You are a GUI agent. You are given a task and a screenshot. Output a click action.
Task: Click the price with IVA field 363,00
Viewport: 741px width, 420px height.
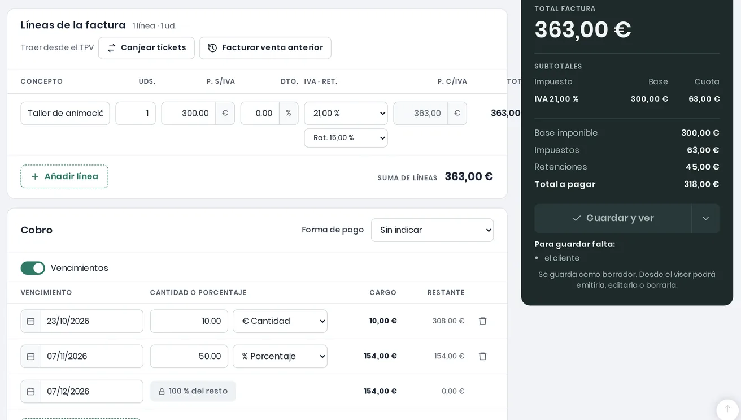pyautogui.click(x=421, y=113)
